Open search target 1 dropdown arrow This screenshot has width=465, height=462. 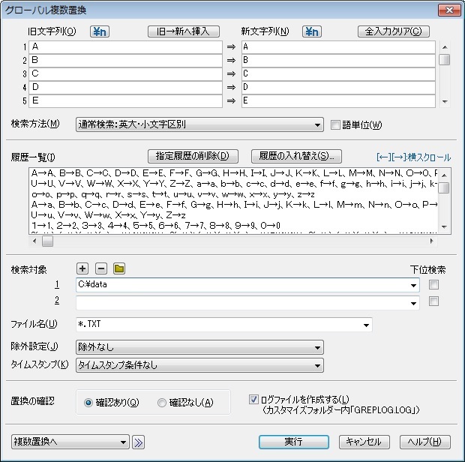point(413,285)
